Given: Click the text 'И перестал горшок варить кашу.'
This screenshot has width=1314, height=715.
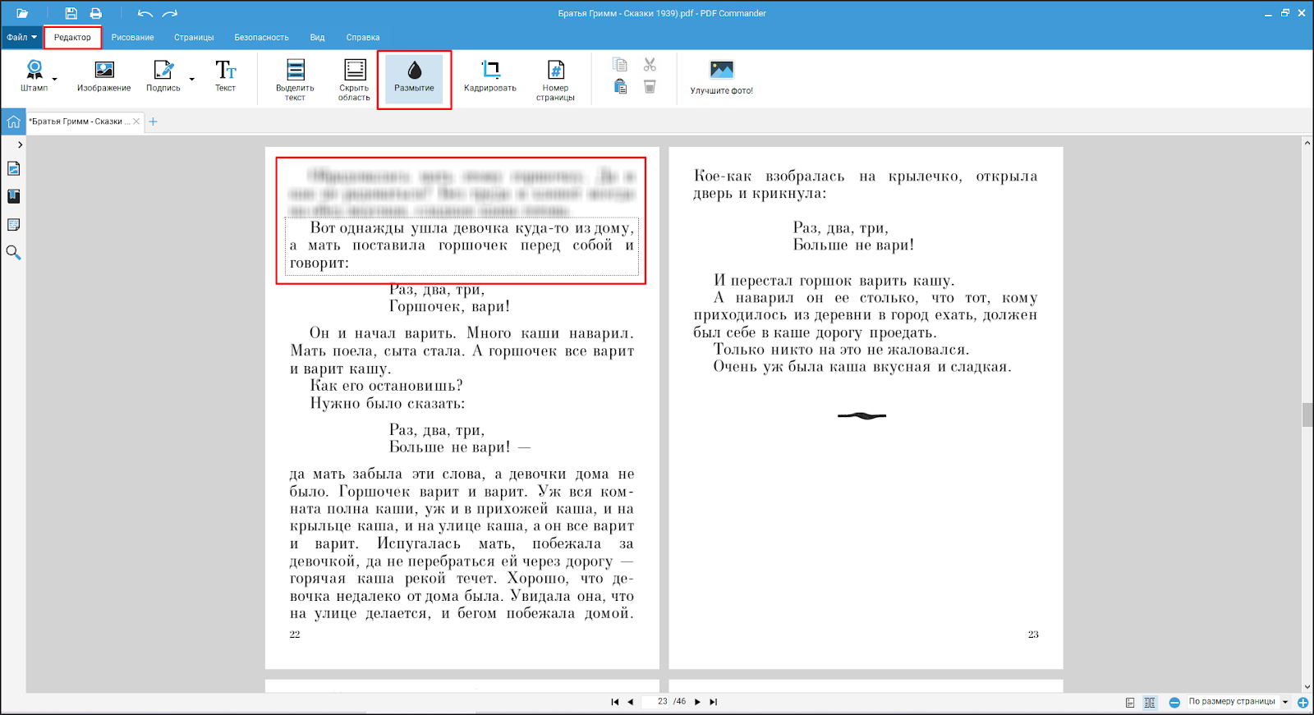Looking at the screenshot, I should pos(834,281).
